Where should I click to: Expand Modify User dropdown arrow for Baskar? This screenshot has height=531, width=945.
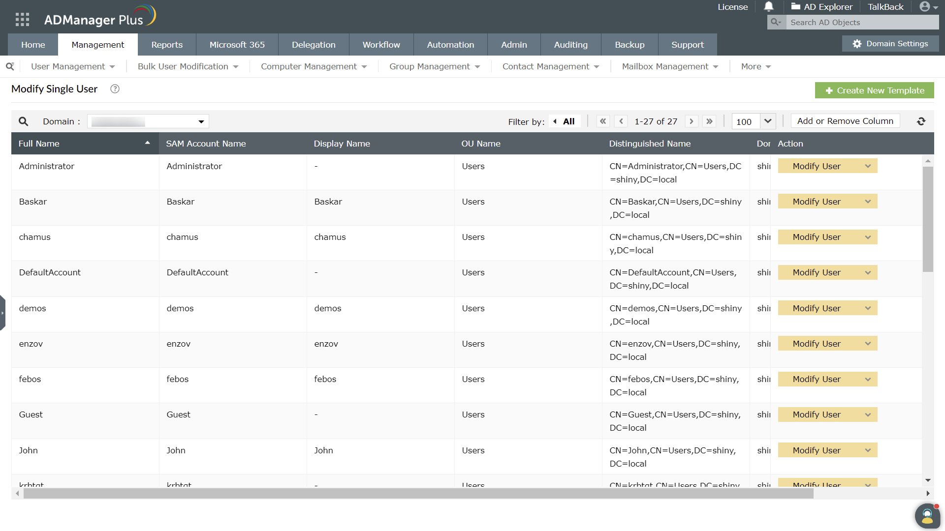pos(868,202)
